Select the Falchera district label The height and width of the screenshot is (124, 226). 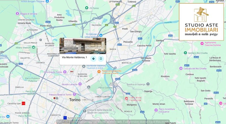coord(97,25)
